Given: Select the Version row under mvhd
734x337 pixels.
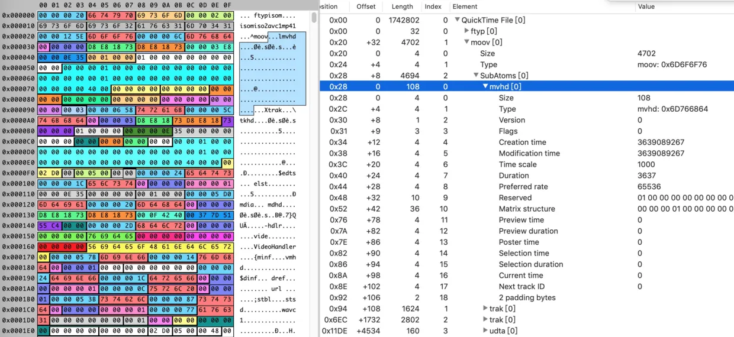Looking at the screenshot, I should tap(527, 120).
